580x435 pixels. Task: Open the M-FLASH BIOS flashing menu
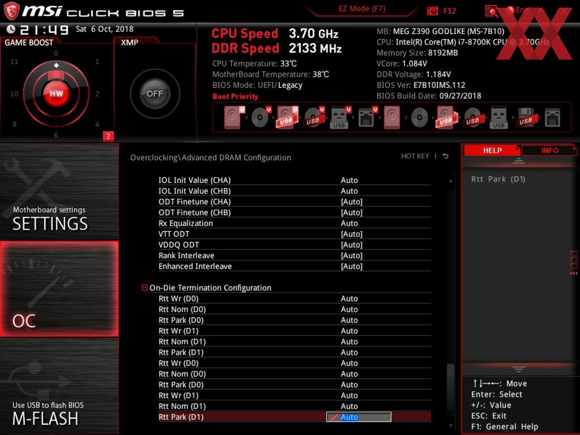pos(59,387)
